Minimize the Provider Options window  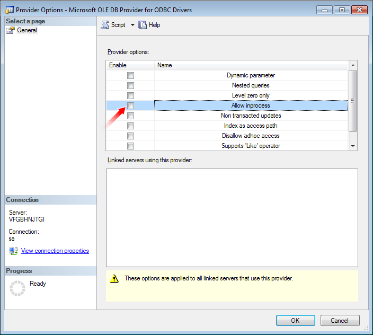click(324, 10)
